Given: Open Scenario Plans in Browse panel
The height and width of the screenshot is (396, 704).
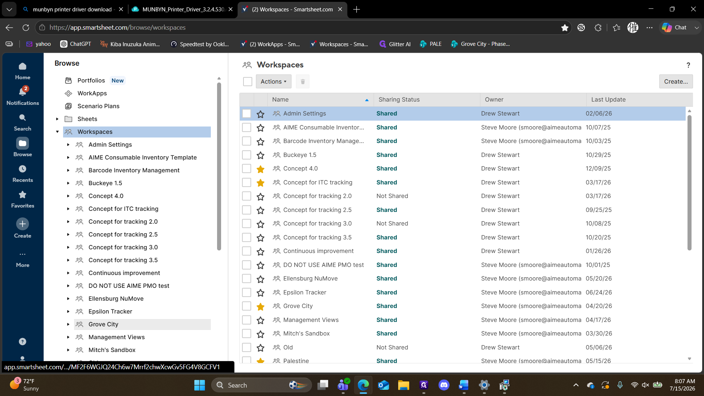Looking at the screenshot, I should coord(98,106).
